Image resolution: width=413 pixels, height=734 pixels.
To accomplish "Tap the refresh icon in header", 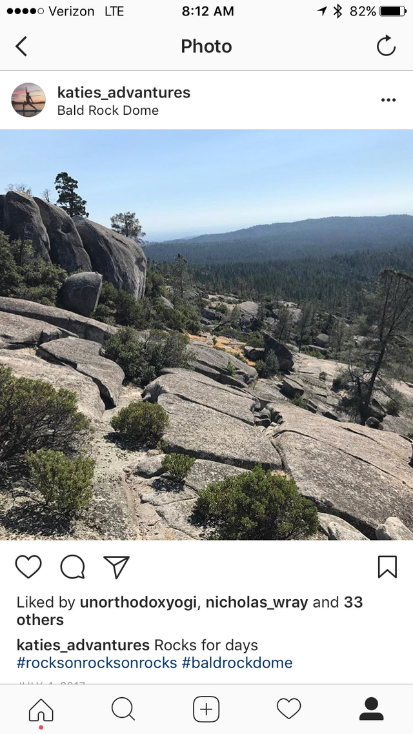I will point(387,46).
